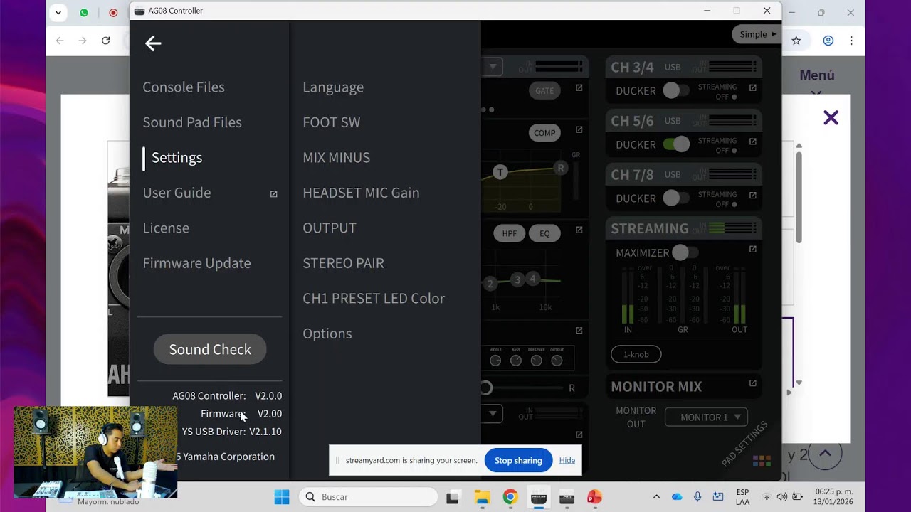Open the volume tray icon
Screen dimensions: 911x512
pos(782,497)
